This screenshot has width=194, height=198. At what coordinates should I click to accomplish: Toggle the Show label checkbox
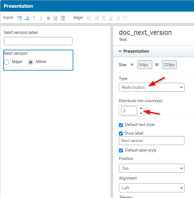(121, 133)
